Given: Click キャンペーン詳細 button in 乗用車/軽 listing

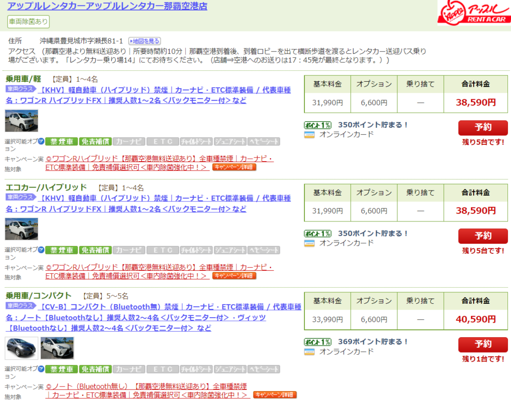Looking at the screenshot, I should [235, 167].
